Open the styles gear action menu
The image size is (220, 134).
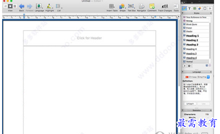coord(190,66)
